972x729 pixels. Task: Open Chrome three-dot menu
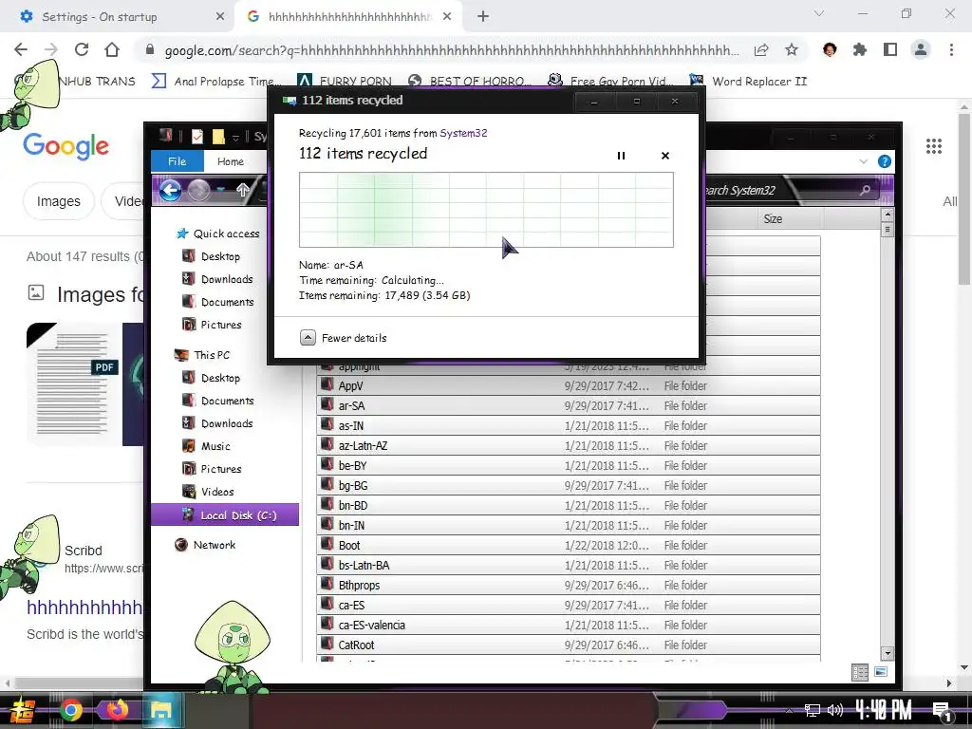951,49
